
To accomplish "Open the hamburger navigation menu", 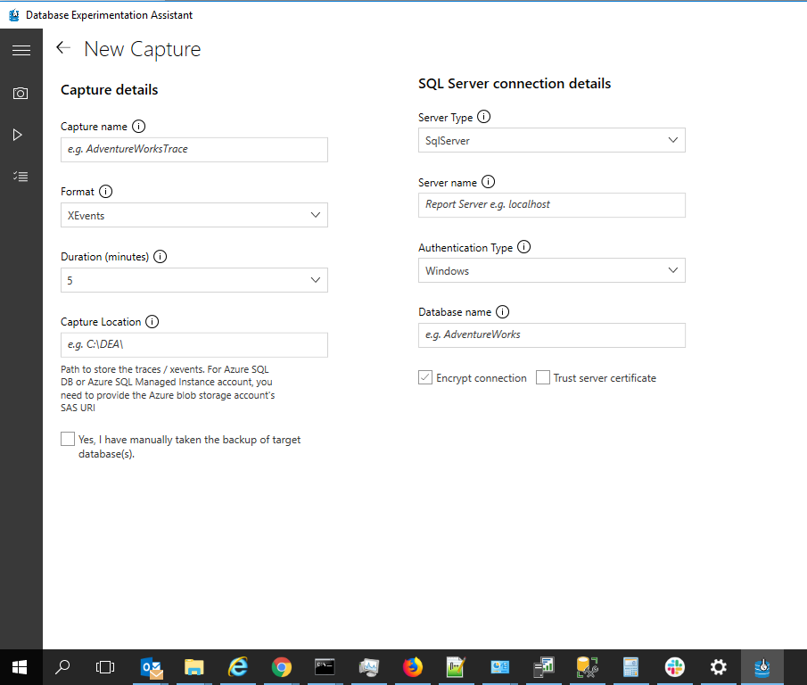I will pos(21,50).
